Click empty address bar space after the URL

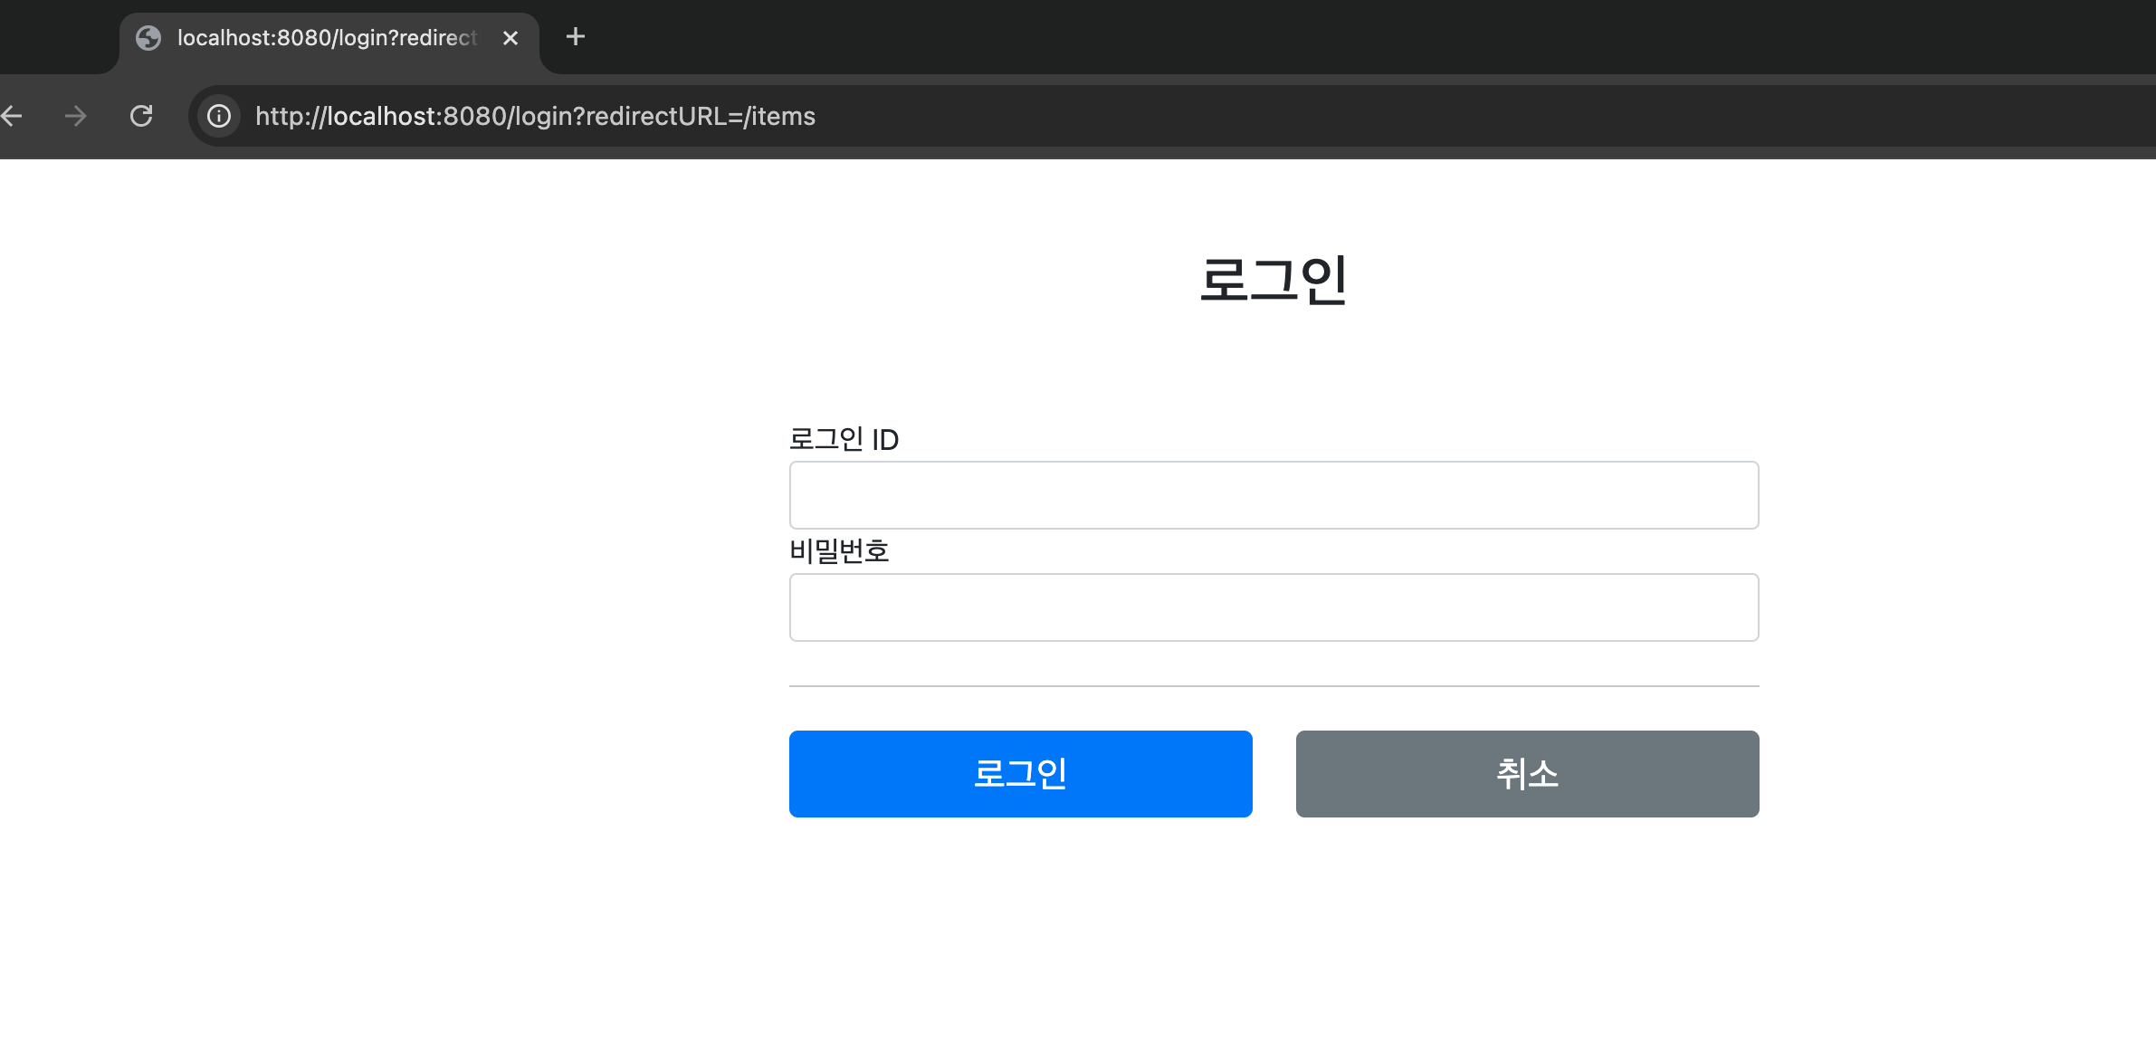pyautogui.click(x=1448, y=116)
